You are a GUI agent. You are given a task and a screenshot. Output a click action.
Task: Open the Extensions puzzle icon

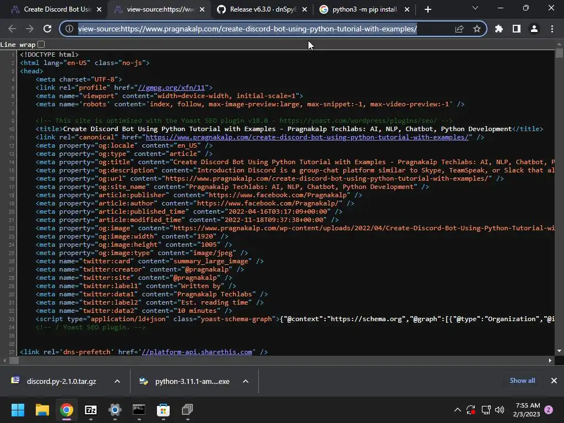point(499,29)
